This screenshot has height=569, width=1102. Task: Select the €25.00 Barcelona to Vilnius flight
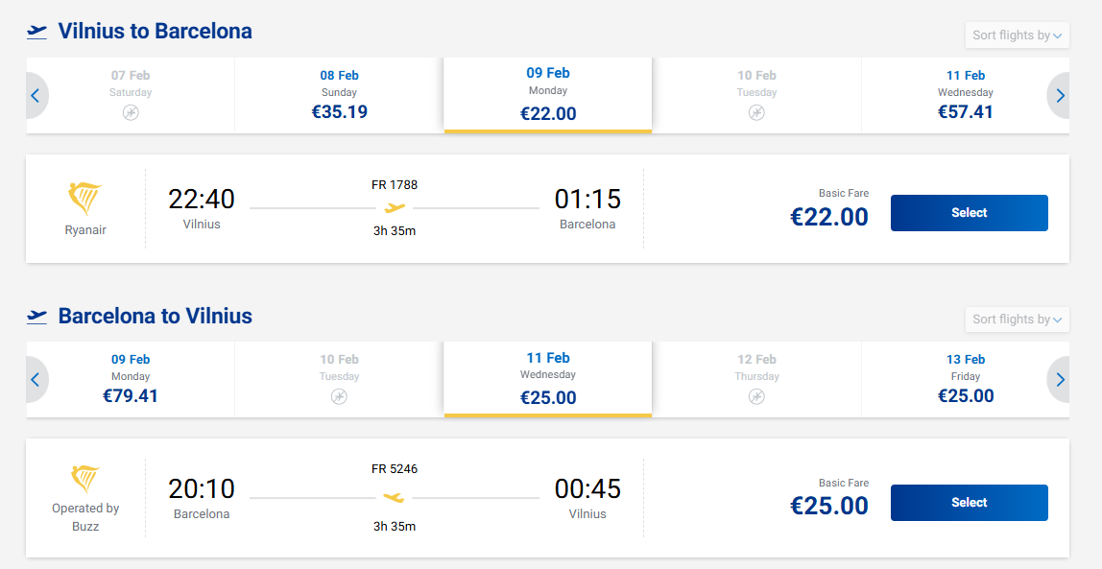click(969, 503)
